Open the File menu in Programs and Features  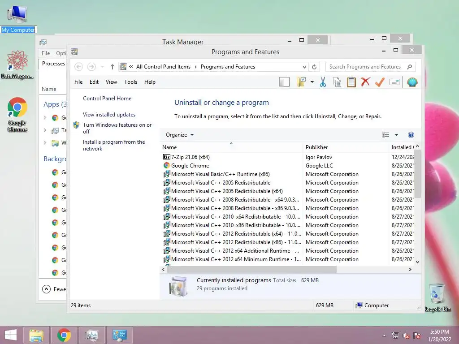(x=78, y=82)
